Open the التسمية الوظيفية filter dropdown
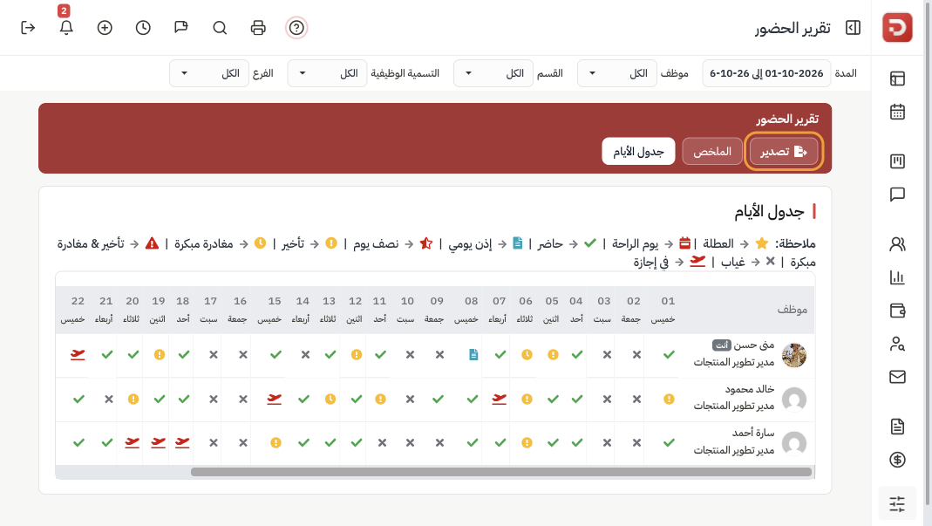The height and width of the screenshot is (526, 932). [x=328, y=73]
